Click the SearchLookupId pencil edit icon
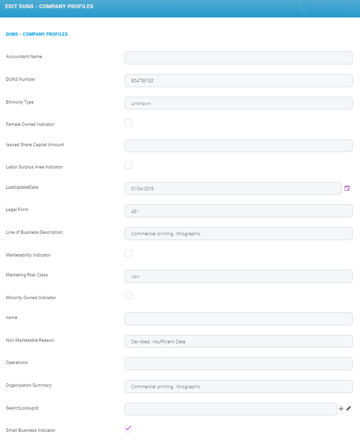 point(349,409)
